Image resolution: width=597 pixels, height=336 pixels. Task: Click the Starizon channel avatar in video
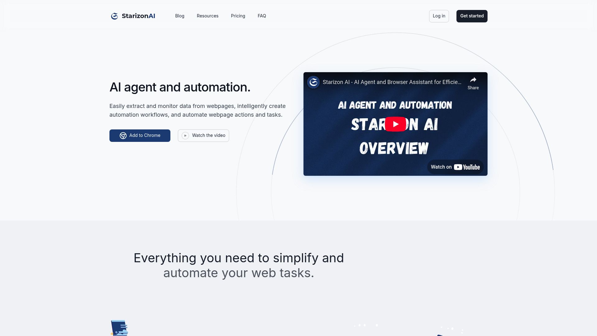click(x=313, y=82)
